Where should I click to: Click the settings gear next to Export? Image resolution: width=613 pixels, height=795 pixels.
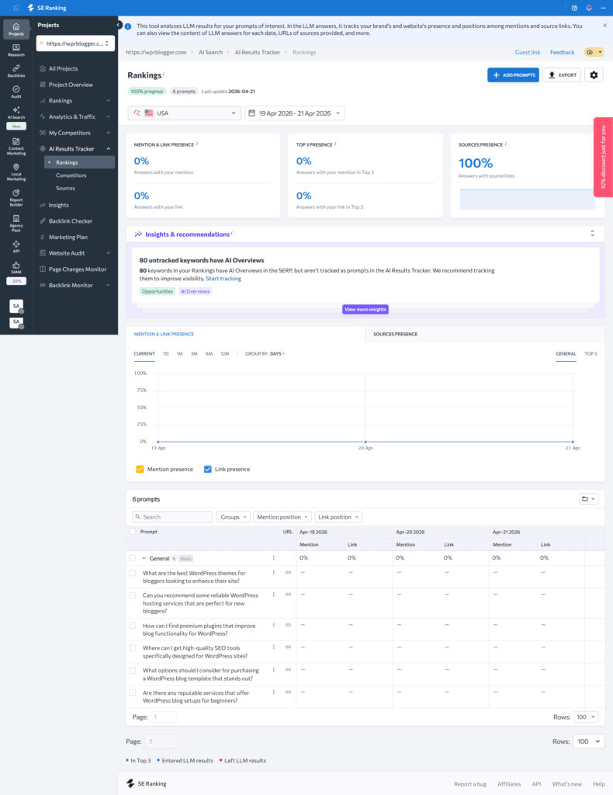[x=594, y=75]
